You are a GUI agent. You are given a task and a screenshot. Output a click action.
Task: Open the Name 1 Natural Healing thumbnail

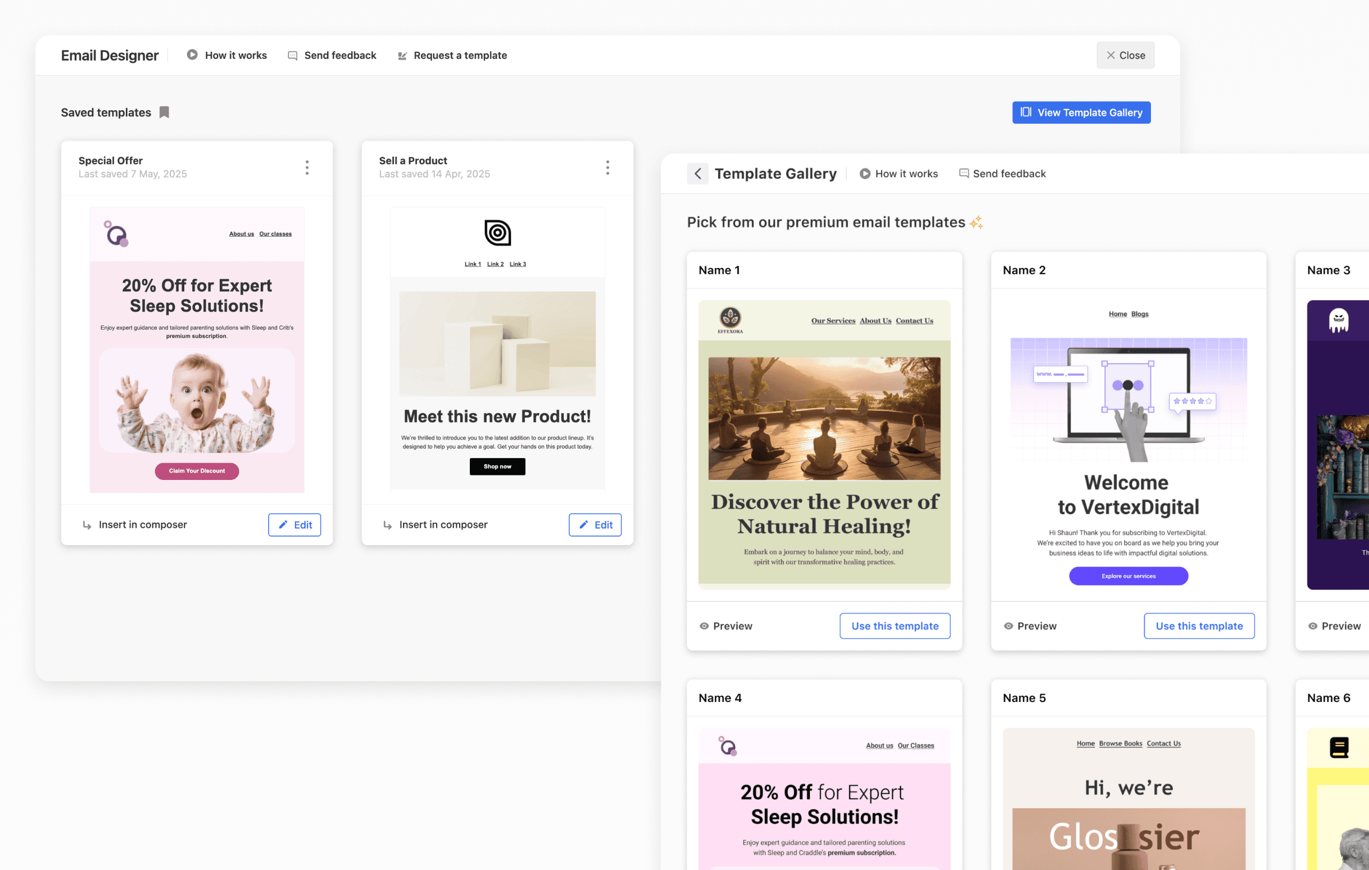pyautogui.click(x=824, y=445)
